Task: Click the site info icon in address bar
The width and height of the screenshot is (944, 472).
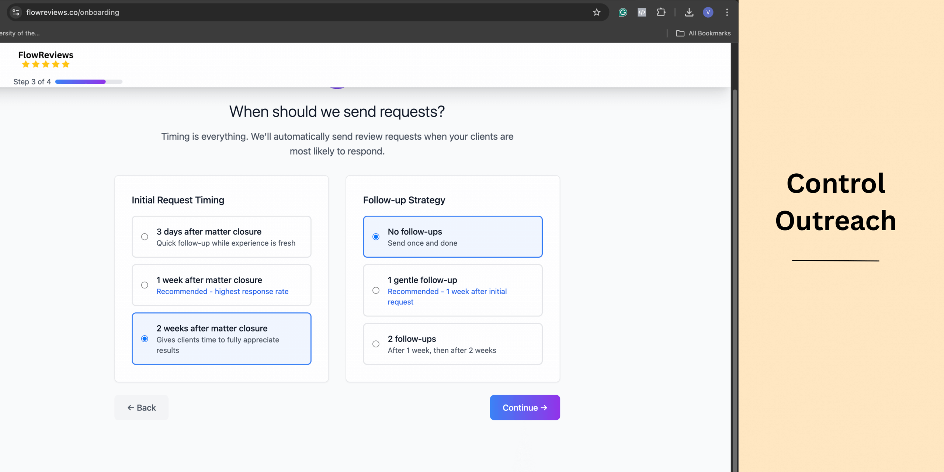Action: pos(15,12)
